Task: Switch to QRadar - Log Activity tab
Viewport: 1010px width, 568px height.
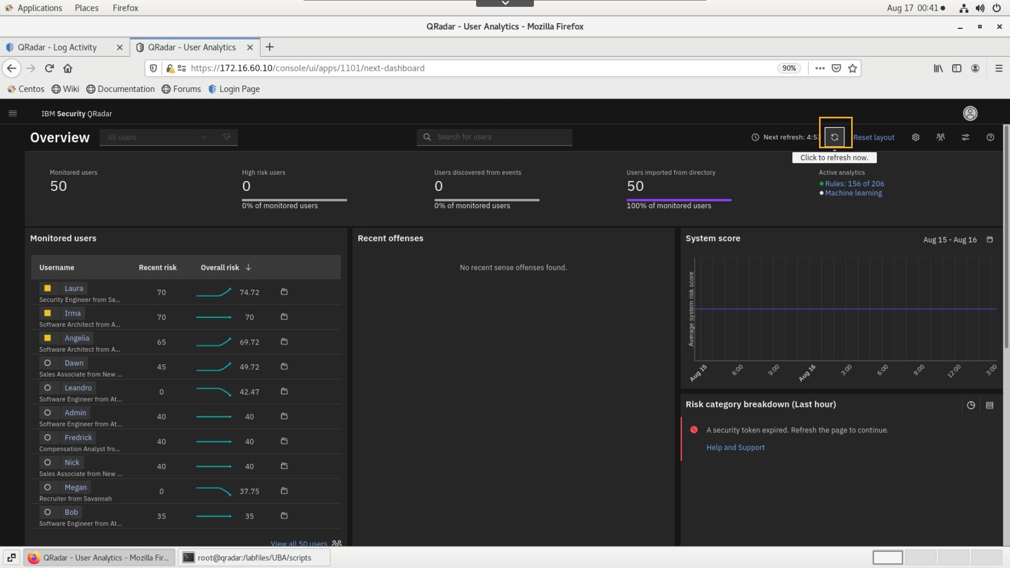Action: pos(58,47)
